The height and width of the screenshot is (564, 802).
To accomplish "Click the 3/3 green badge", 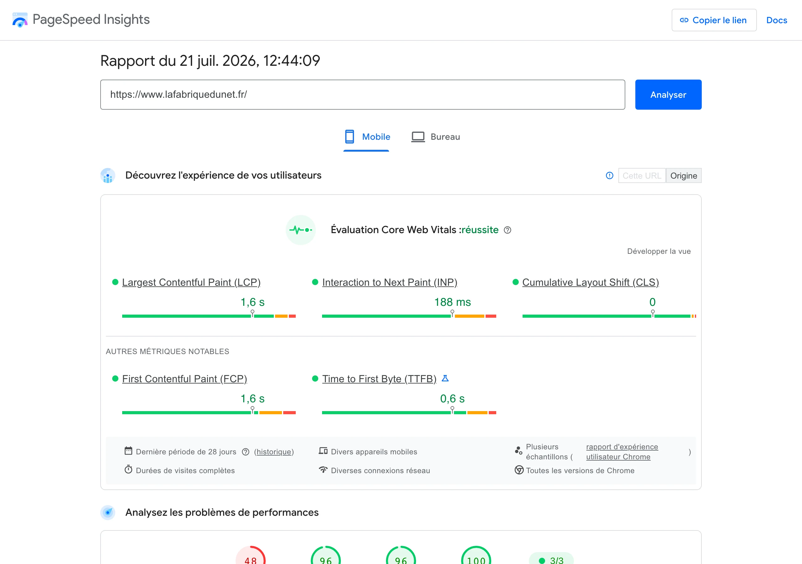I will 551,558.
